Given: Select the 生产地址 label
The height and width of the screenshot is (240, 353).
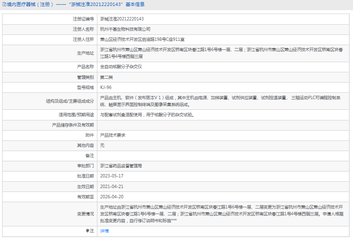Looking at the screenshot, I should pyautogui.click(x=85, y=53).
